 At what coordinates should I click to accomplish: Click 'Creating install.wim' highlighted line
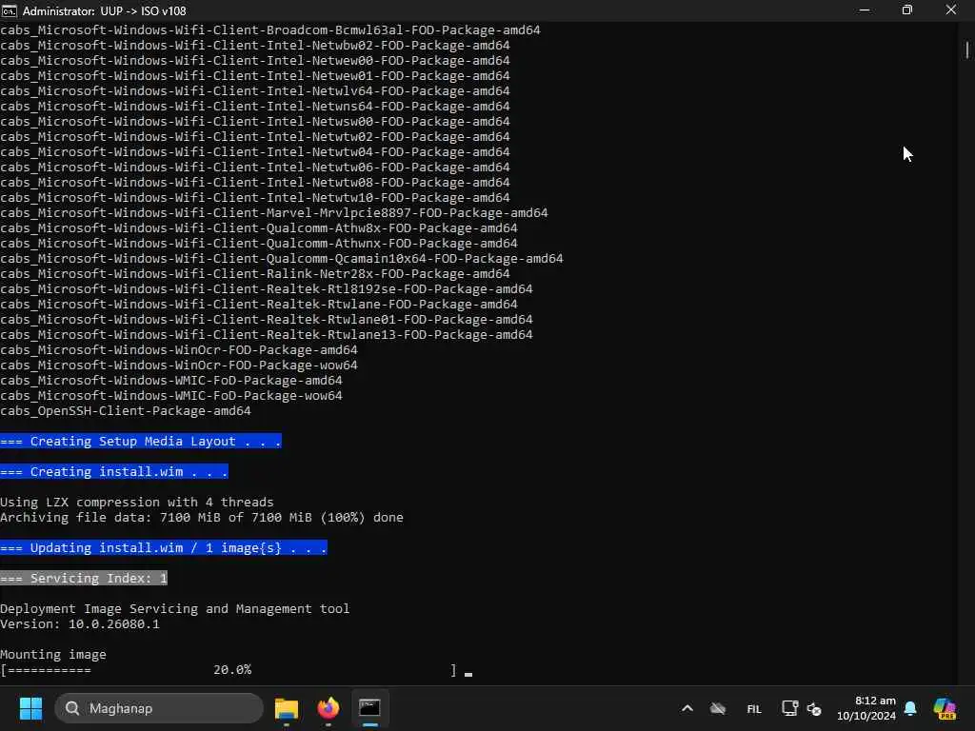(x=114, y=472)
